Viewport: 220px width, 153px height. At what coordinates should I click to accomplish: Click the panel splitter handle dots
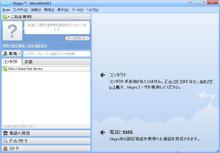point(91,84)
